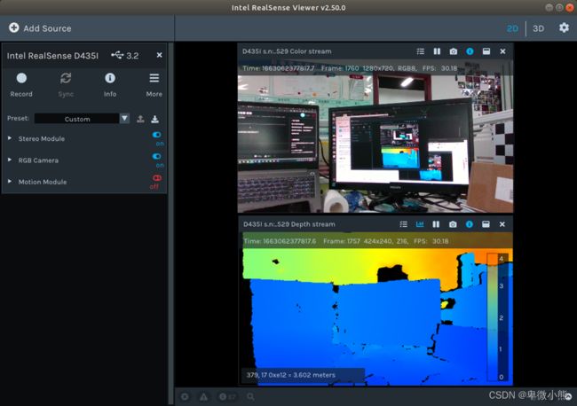The height and width of the screenshot is (406, 577).
Task: Click the search magnifier in bottom bar
Action: click(x=250, y=397)
